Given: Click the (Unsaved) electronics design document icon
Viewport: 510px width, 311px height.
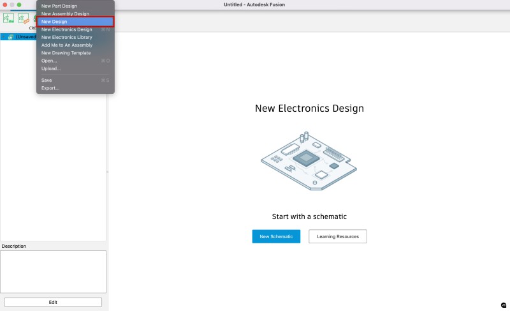Looking at the screenshot, I should coord(11,37).
